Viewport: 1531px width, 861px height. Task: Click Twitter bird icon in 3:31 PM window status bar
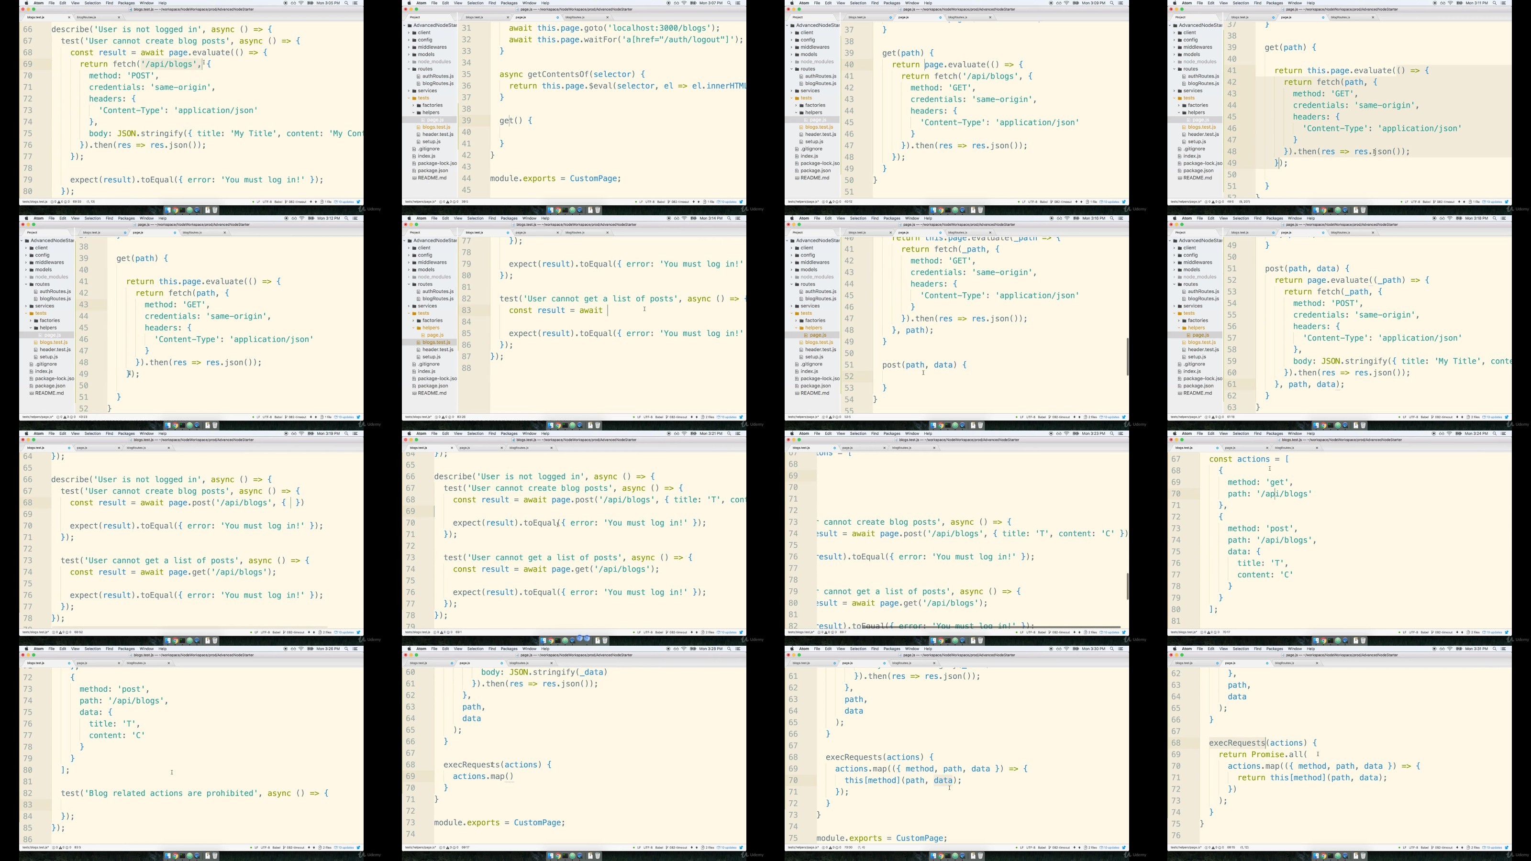(1507, 847)
